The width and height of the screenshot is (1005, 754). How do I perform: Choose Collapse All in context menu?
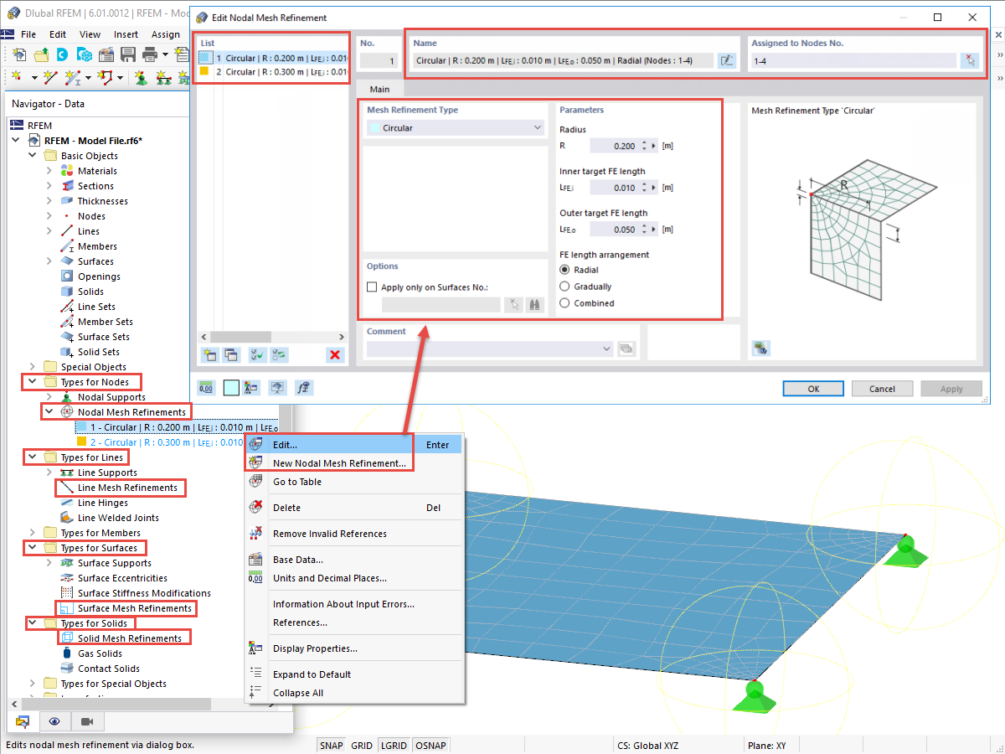(x=354, y=693)
